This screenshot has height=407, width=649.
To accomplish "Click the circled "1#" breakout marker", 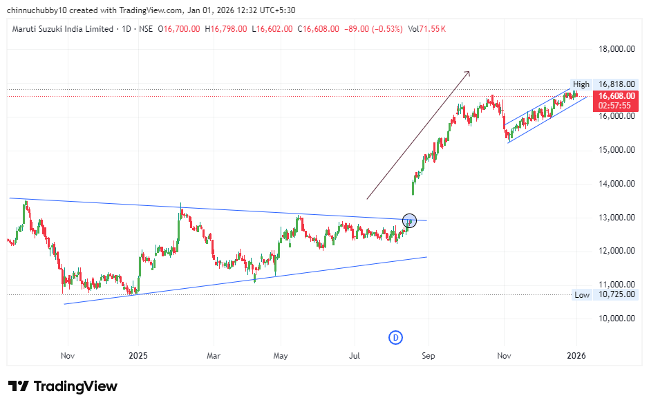I will [409, 220].
